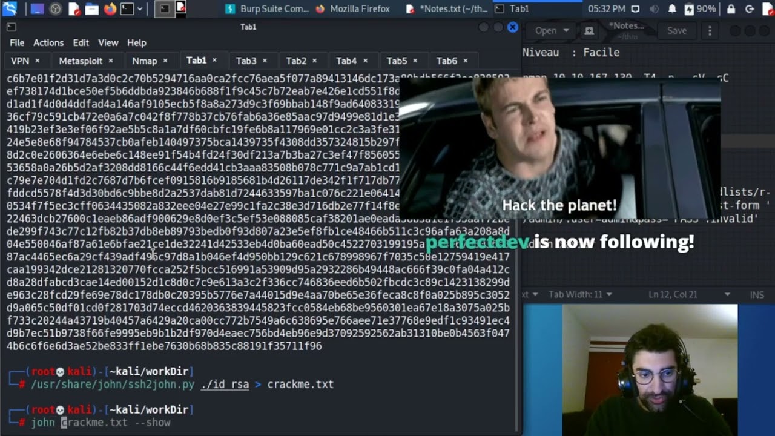Click the ssh2john.py command line
Viewport: 775px width, 436px height.
coord(182,384)
